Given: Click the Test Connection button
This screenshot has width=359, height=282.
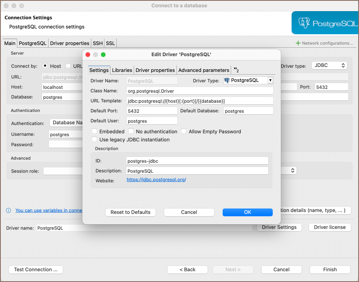Looking at the screenshot, I should click(x=36, y=269).
